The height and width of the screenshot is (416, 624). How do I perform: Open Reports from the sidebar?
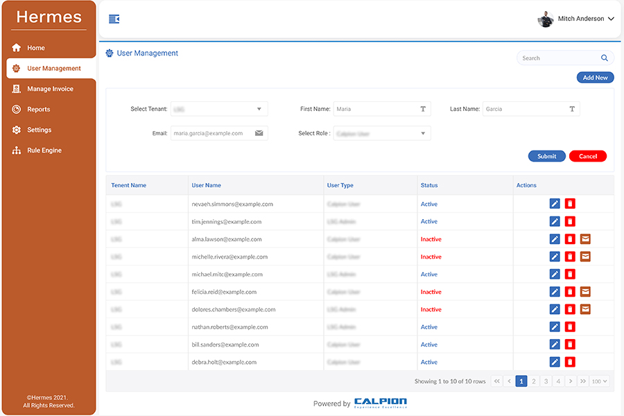coord(39,110)
